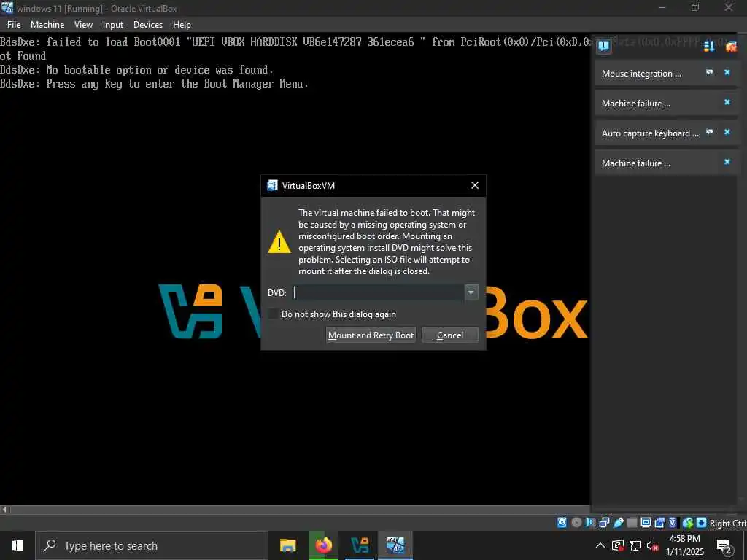Open the View menu
Screen dimensions: 747x560
[x=83, y=25]
